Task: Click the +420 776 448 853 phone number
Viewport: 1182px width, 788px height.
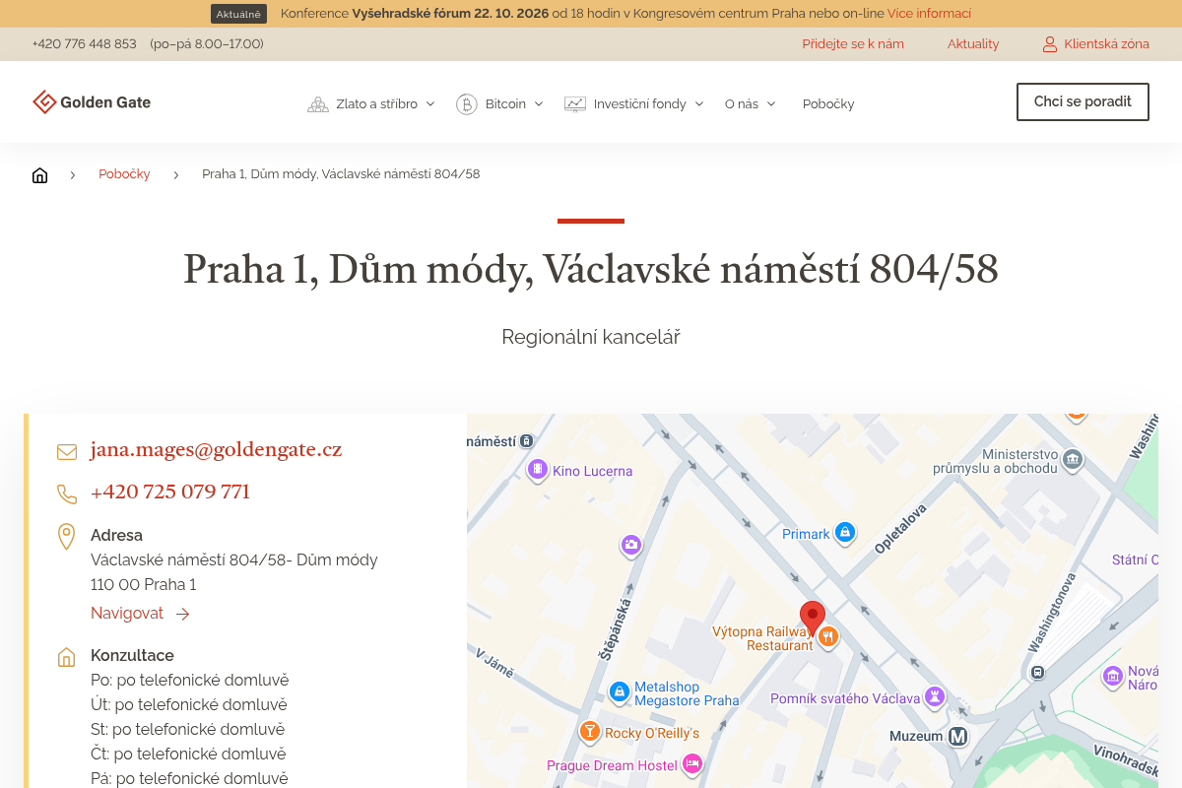Action: click(84, 44)
